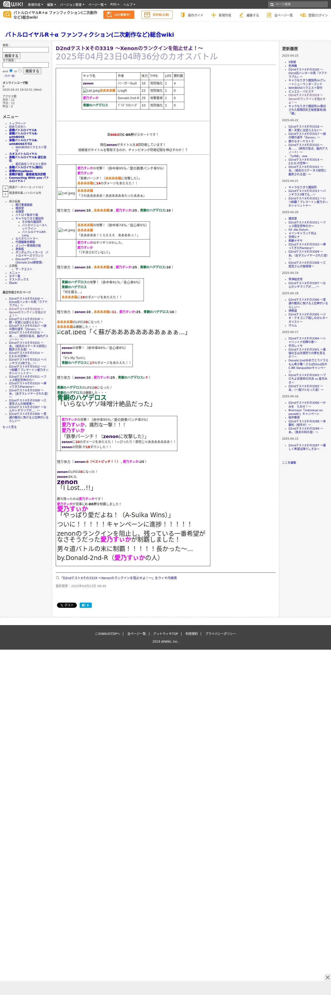This screenshot has height=995, width=331.
Task: Click the pencil icon for 編集する
Action: [241, 15]
